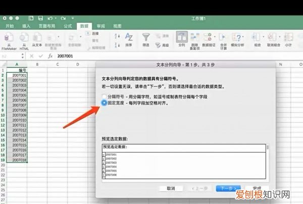303x204 pixels.
Task: Click the sort ascending A-Z icon
Action: pyautogui.click(x=117, y=36)
